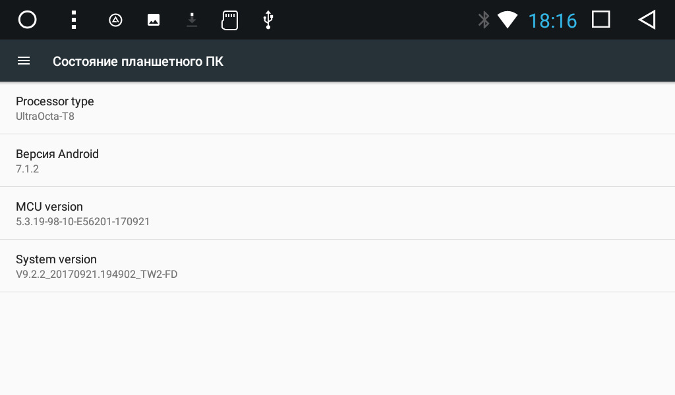Click the 18:16 clock

tap(552, 20)
